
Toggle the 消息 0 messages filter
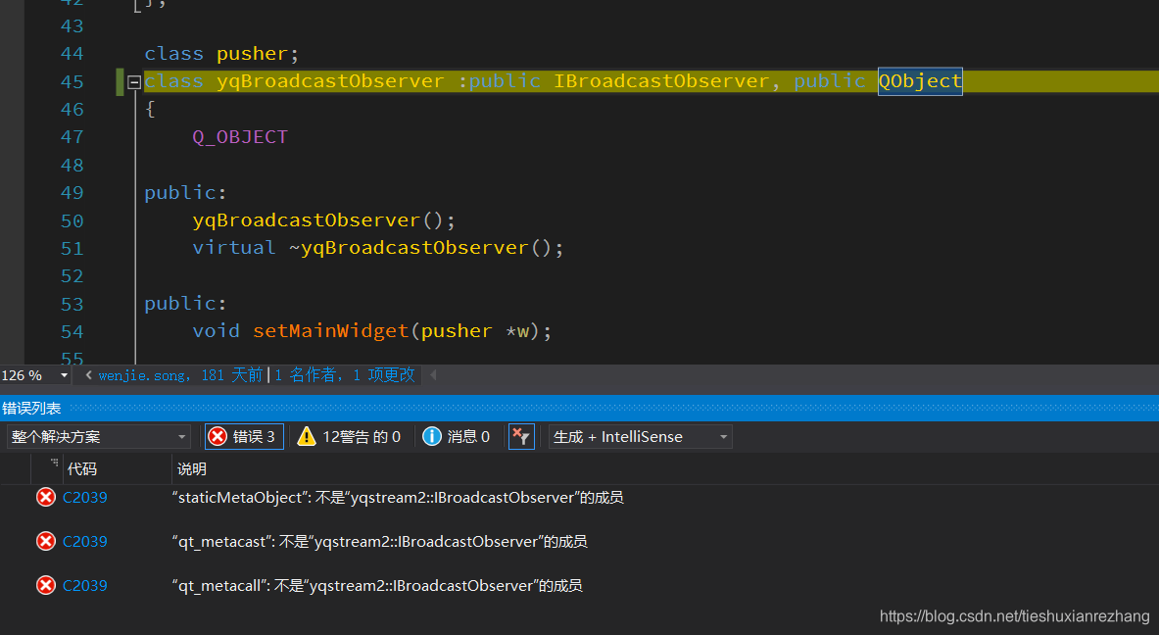point(457,436)
